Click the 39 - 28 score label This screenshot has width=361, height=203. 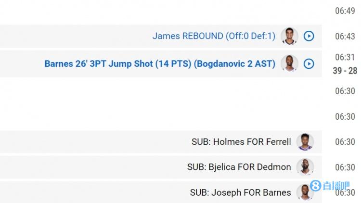point(345,71)
